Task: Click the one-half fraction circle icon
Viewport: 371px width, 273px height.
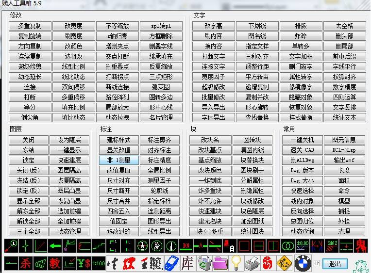Action: click(142, 246)
